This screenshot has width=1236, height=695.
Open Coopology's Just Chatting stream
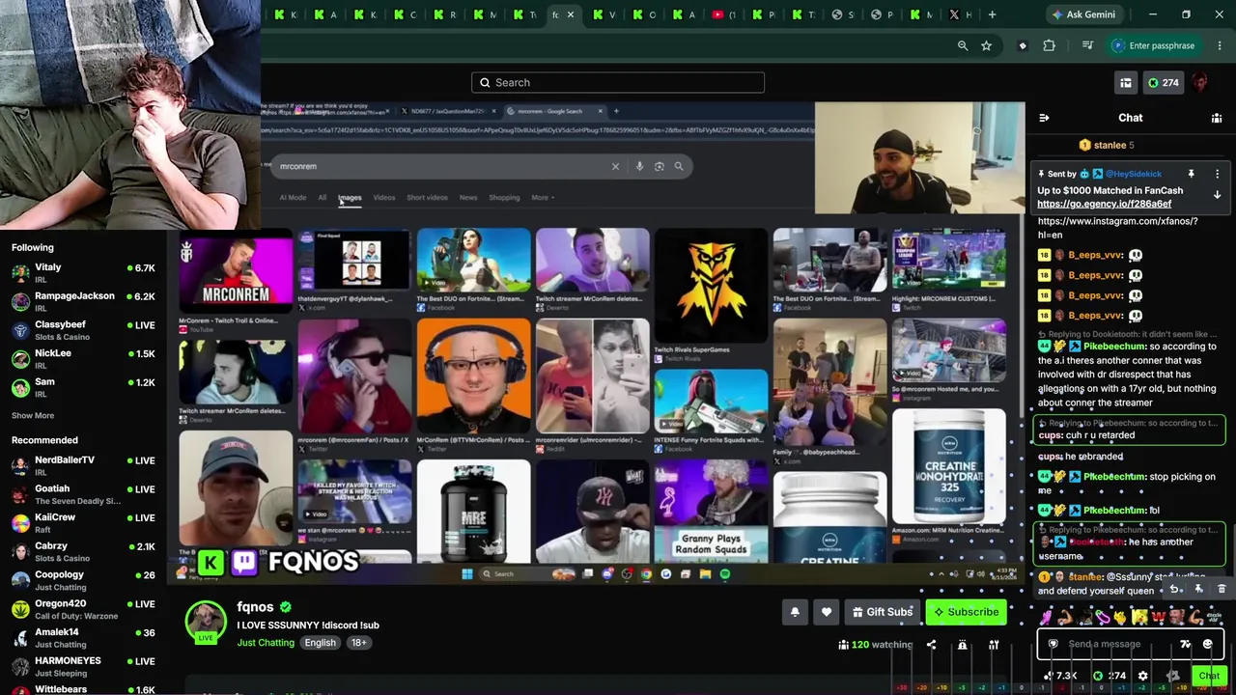pos(83,580)
